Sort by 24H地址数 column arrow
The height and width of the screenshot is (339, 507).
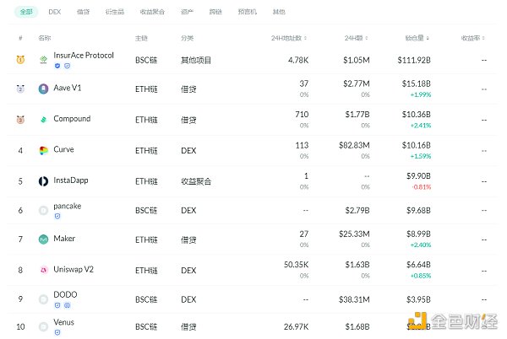click(x=305, y=38)
